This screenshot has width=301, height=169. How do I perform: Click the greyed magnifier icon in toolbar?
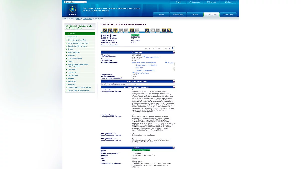tap(121, 31)
